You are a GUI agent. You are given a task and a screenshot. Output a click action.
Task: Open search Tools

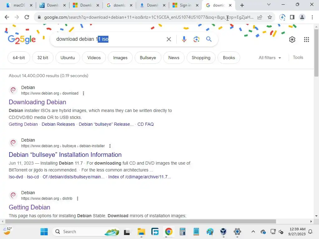298,58
